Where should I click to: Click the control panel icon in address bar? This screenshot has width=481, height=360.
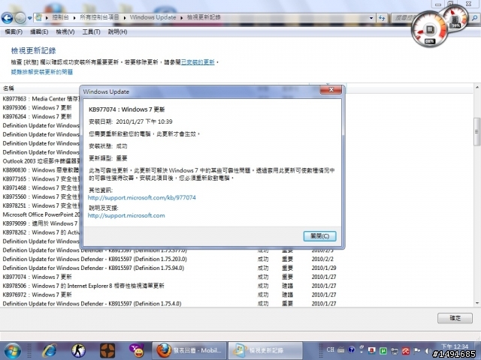click(x=38, y=17)
